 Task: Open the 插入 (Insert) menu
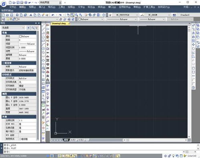tap(42, 7)
